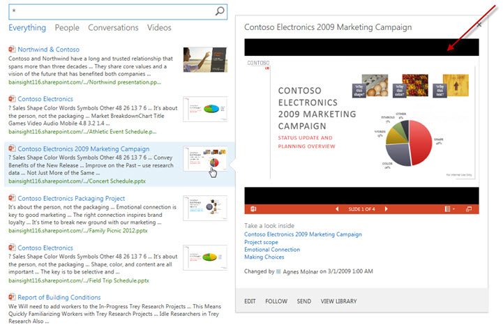Open Contoso Electronics result with Athletic Event Schedule
Screen dimensions: 503x325
pos(45,99)
